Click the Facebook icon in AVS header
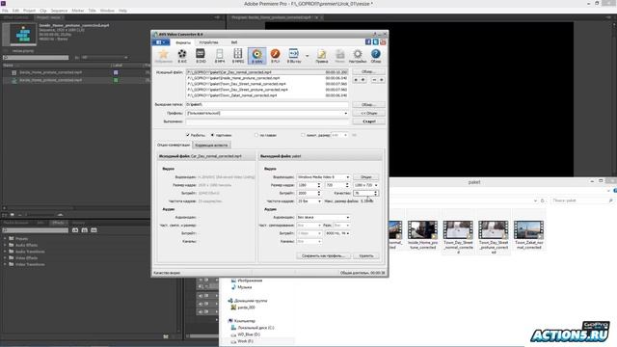Viewport: 617px width, 347px height. pos(368,41)
